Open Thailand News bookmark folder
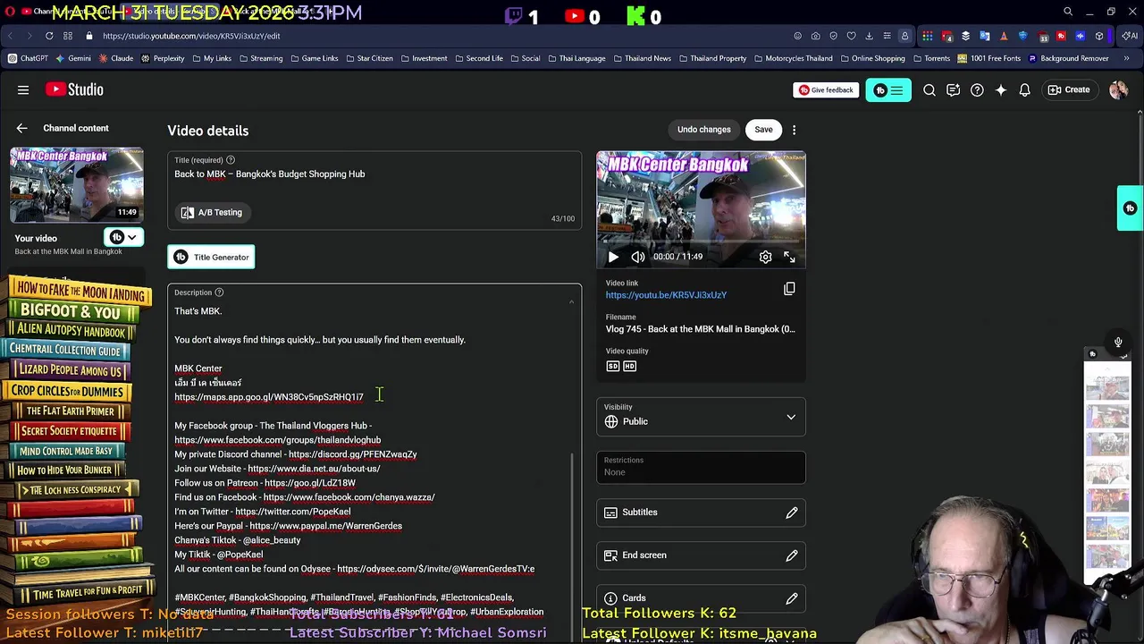The image size is (1144, 644). point(642,58)
